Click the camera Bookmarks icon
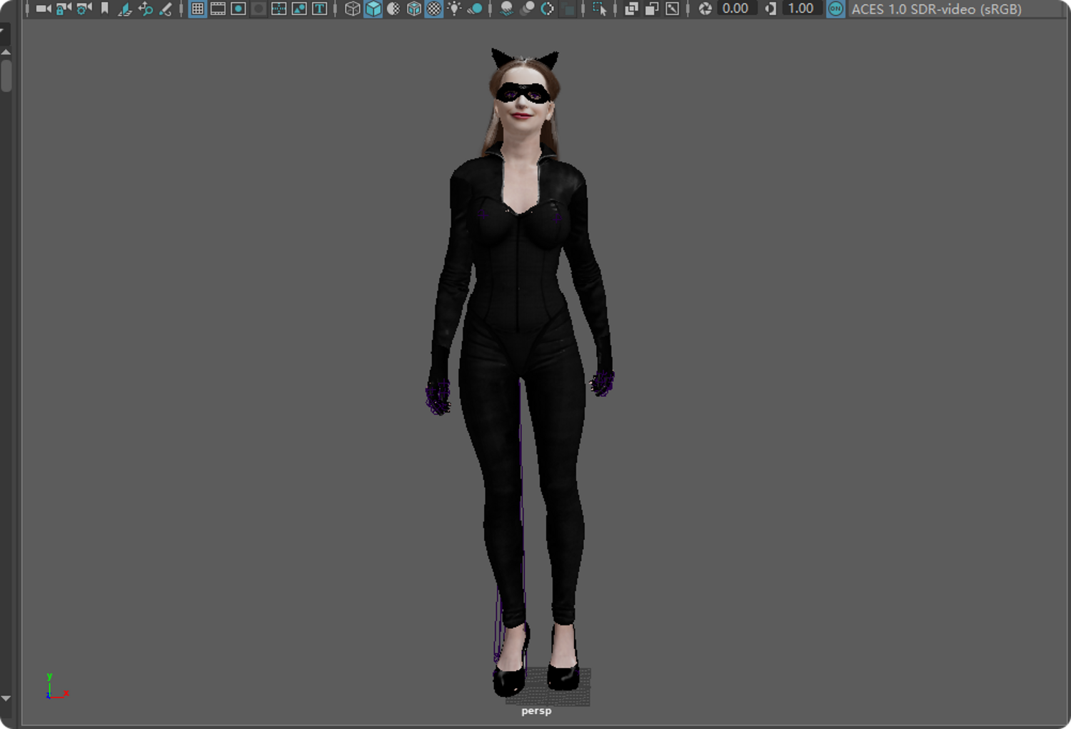 pos(105,9)
